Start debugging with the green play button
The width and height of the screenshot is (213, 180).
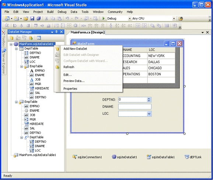[104, 18]
